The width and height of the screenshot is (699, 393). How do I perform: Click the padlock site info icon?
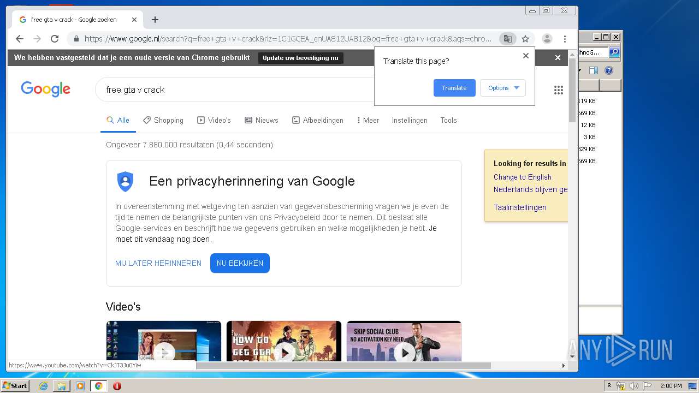click(76, 39)
